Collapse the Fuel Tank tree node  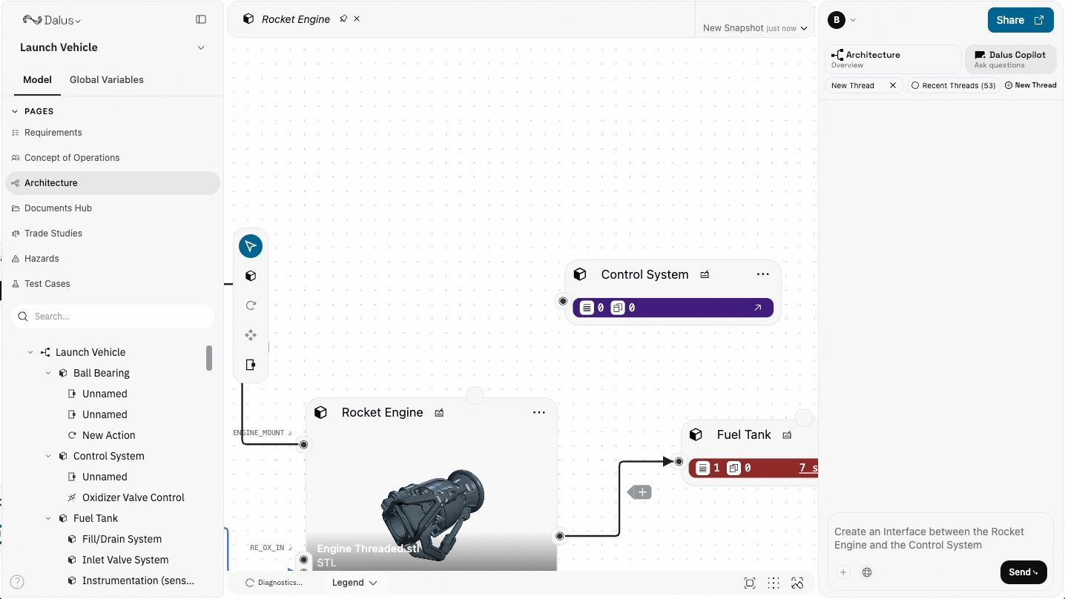[x=48, y=518]
